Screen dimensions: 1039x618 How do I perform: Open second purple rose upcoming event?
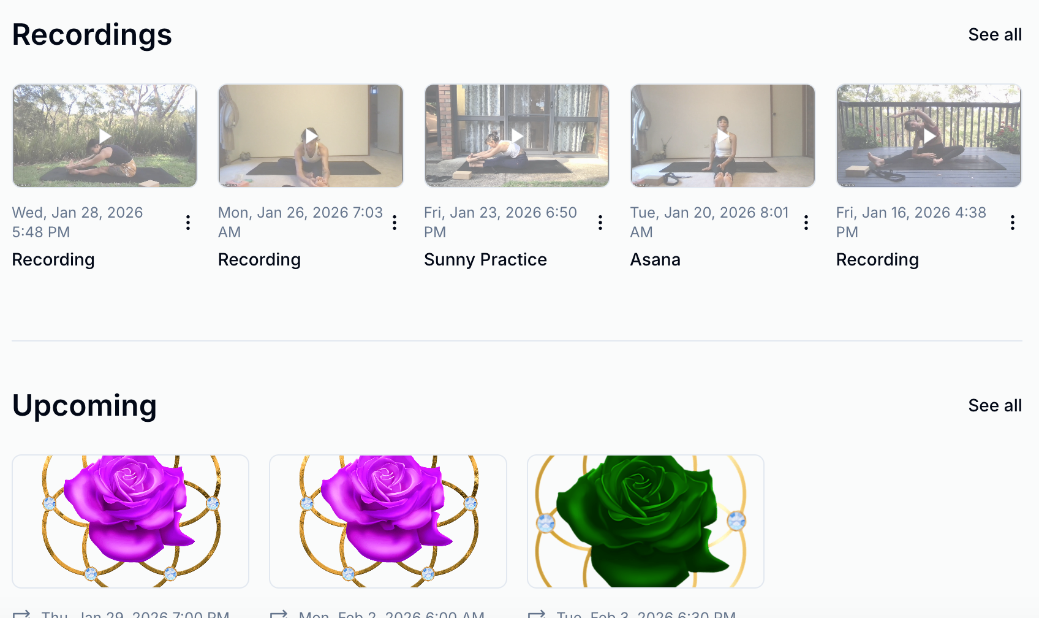pyautogui.click(x=388, y=521)
